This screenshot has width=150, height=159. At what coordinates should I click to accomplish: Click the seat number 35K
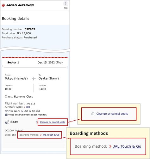(14, 135)
